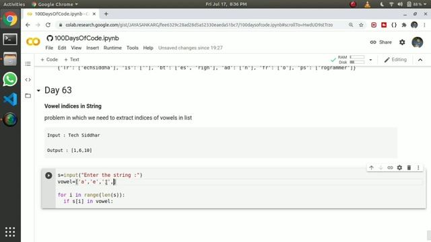Click the address bar URL

199,25
